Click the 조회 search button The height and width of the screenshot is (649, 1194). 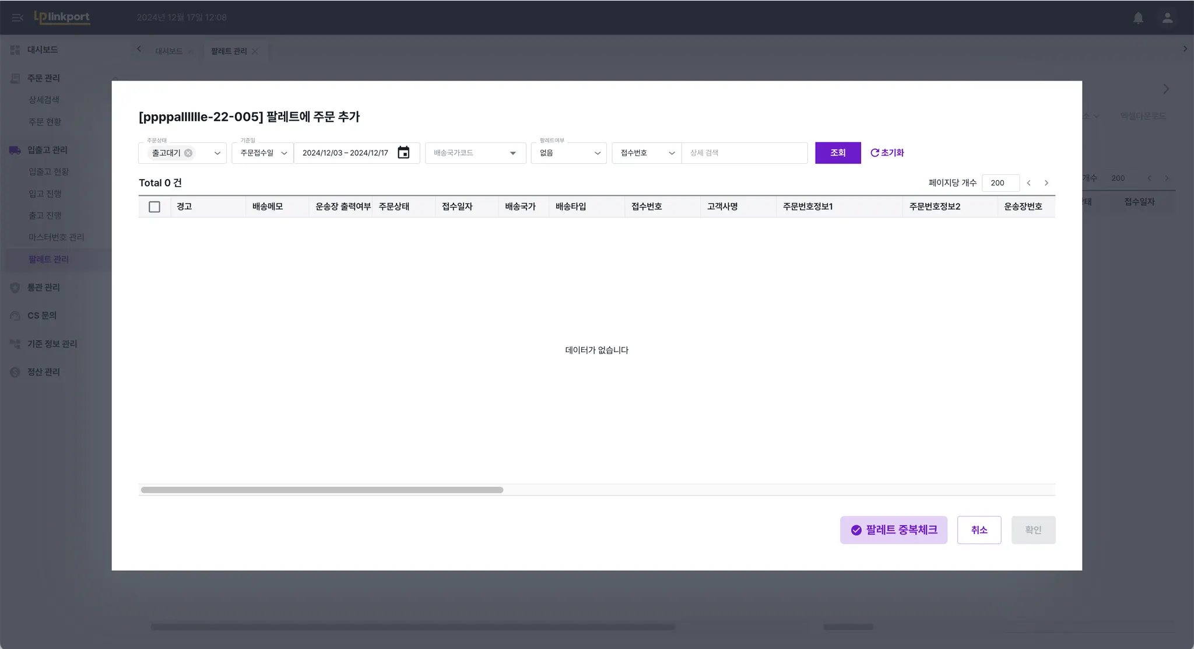click(x=838, y=153)
